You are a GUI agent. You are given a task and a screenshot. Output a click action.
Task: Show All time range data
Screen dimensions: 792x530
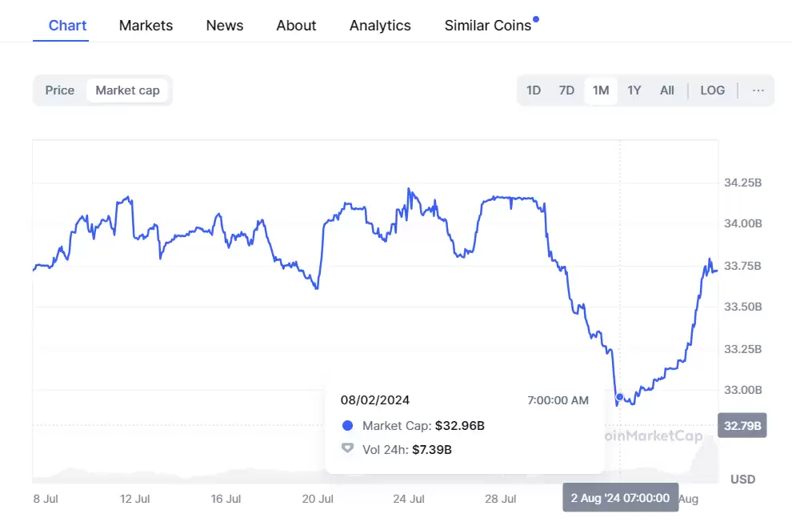click(666, 90)
